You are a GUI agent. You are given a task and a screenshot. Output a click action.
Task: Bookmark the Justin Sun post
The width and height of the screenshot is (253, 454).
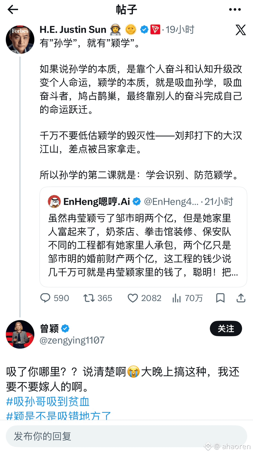click(x=220, y=298)
